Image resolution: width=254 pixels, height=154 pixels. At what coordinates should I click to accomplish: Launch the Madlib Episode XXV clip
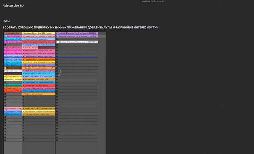coord(23,74)
